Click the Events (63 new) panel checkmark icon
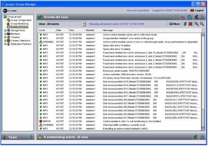 pyautogui.click(x=40, y=17)
